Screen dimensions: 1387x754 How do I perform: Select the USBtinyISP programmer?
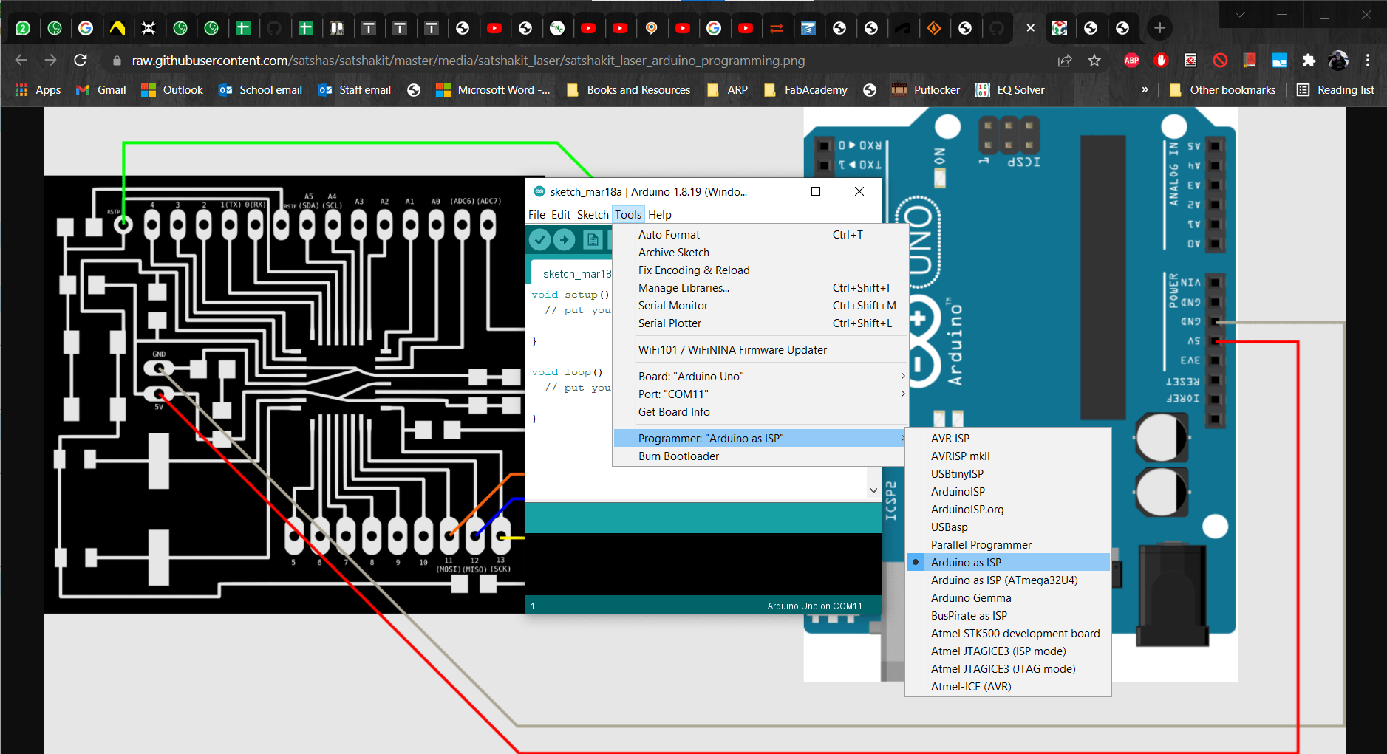coord(1008,473)
